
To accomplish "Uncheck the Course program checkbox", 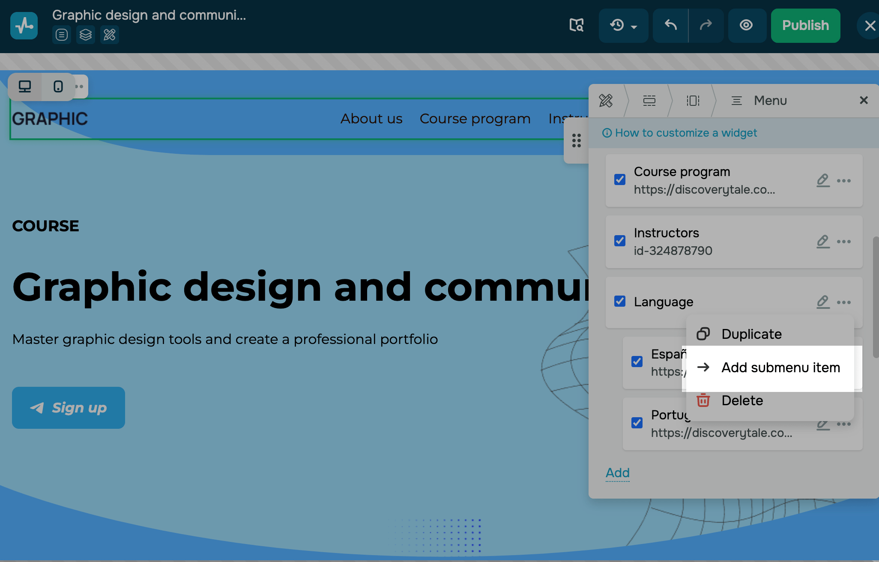I will pos(620,179).
